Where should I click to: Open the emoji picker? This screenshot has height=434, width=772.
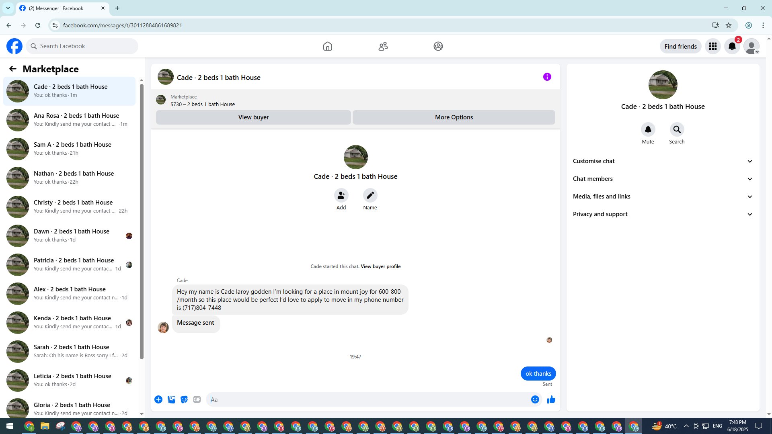[535, 399]
